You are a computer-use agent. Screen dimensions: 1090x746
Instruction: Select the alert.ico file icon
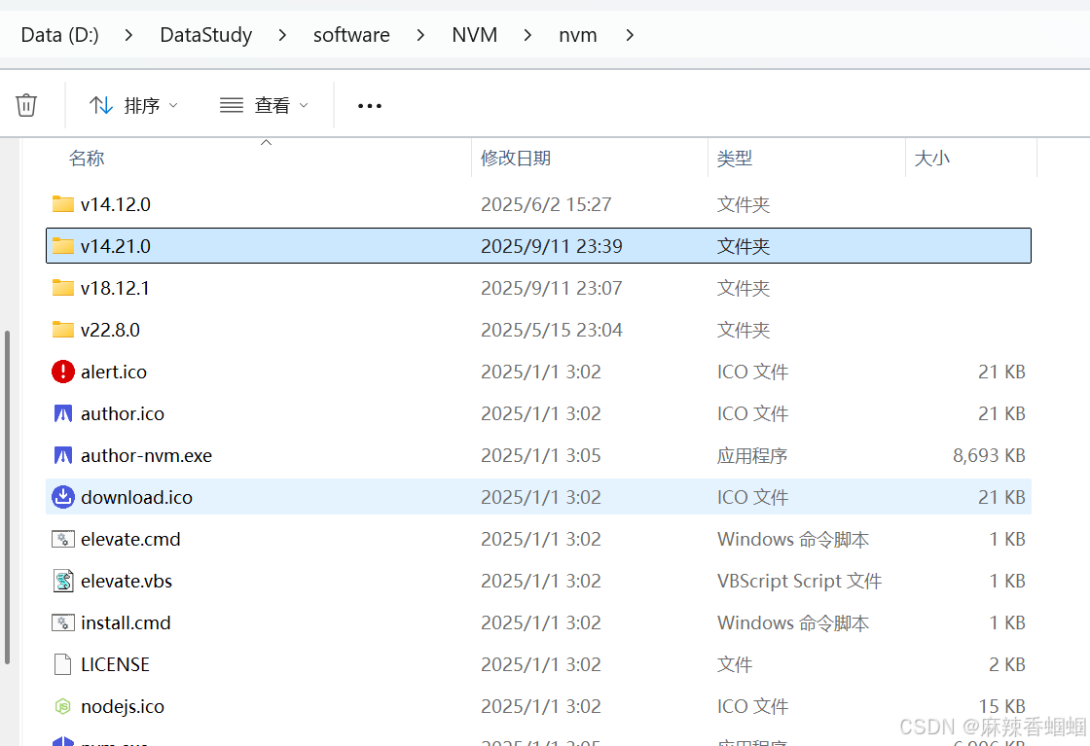click(62, 372)
